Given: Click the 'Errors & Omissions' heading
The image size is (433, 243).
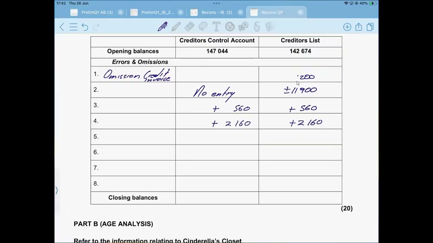Looking at the screenshot, I should tap(140, 62).
